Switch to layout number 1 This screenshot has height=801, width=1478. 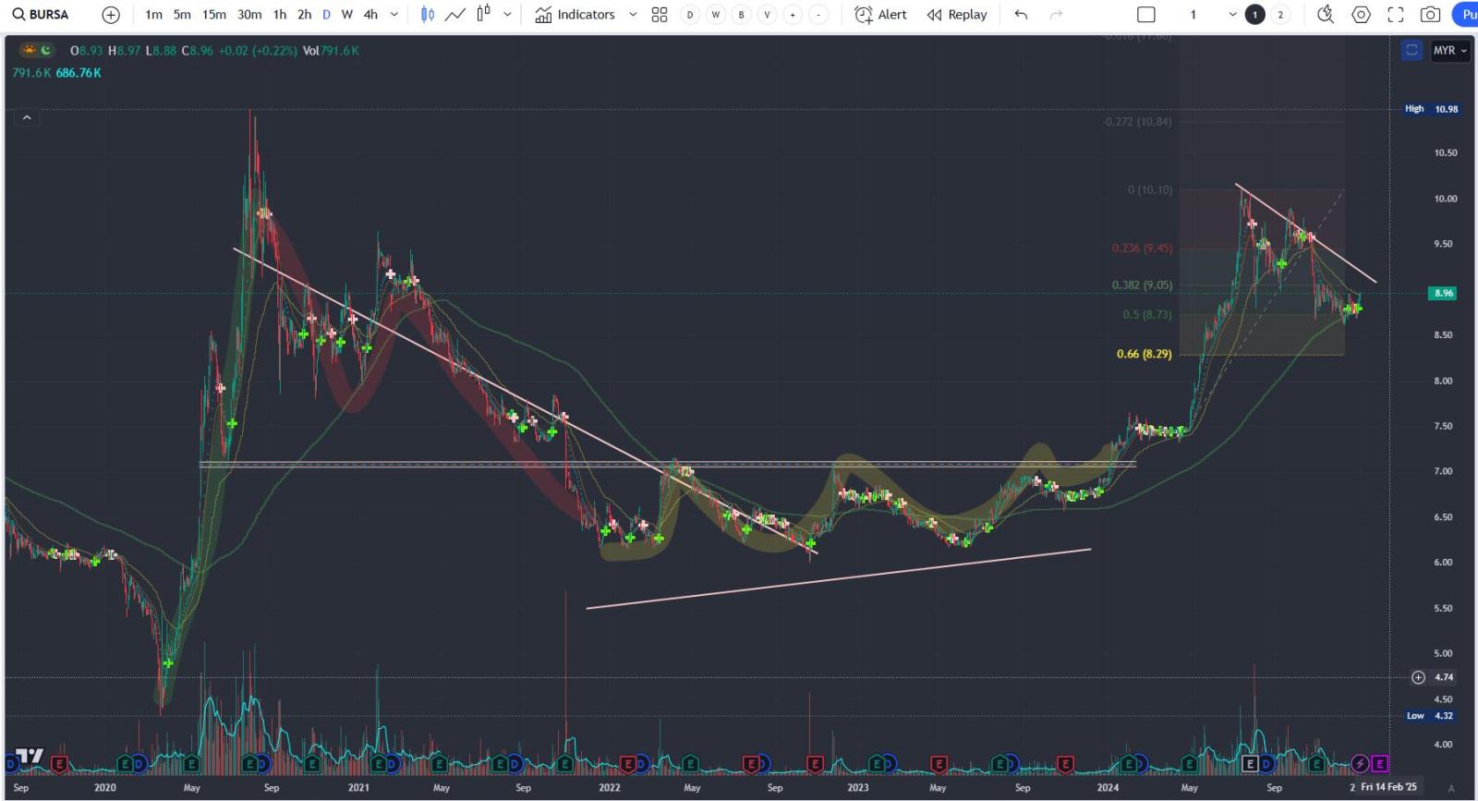1254,15
